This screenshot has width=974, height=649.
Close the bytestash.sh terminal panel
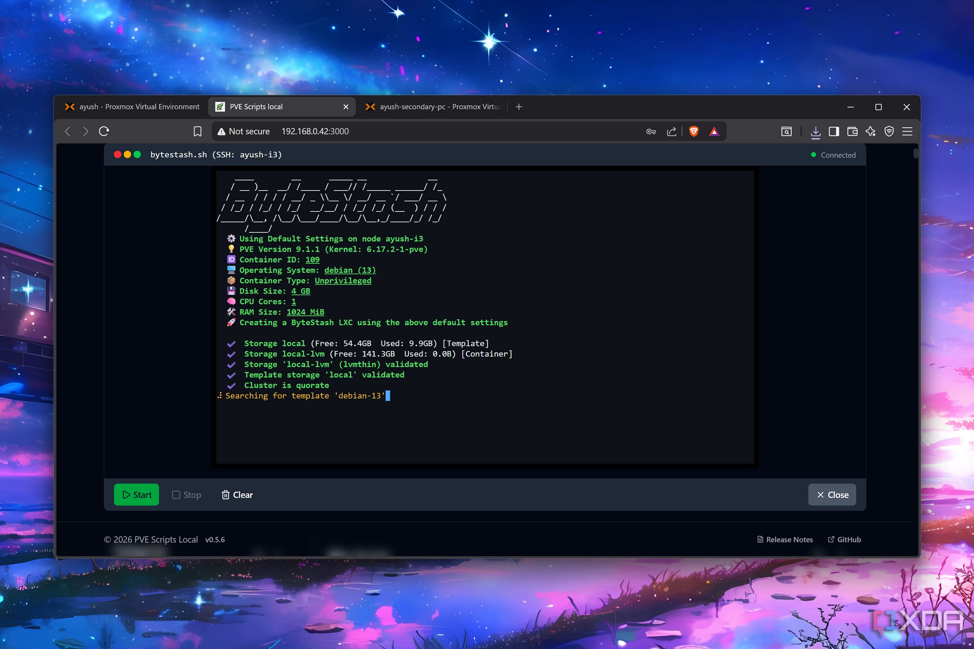[x=832, y=495]
